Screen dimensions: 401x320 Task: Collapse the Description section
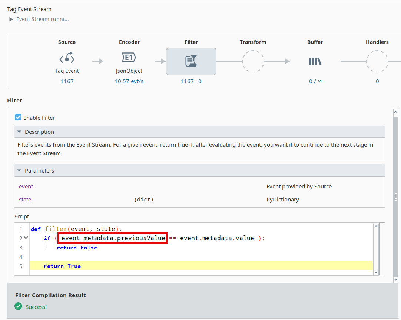[19, 132]
